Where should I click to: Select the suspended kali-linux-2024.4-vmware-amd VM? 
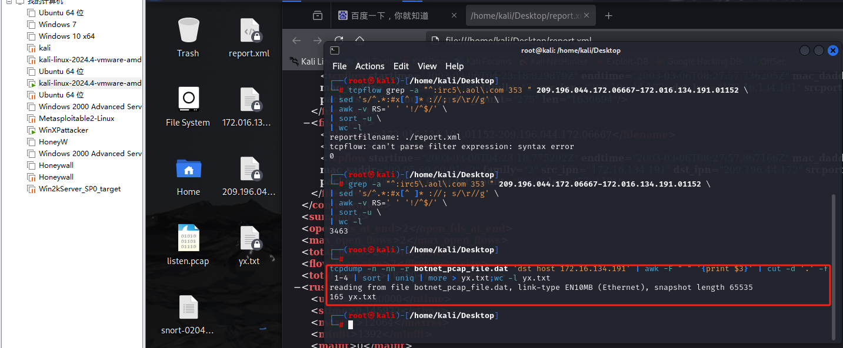click(85, 59)
